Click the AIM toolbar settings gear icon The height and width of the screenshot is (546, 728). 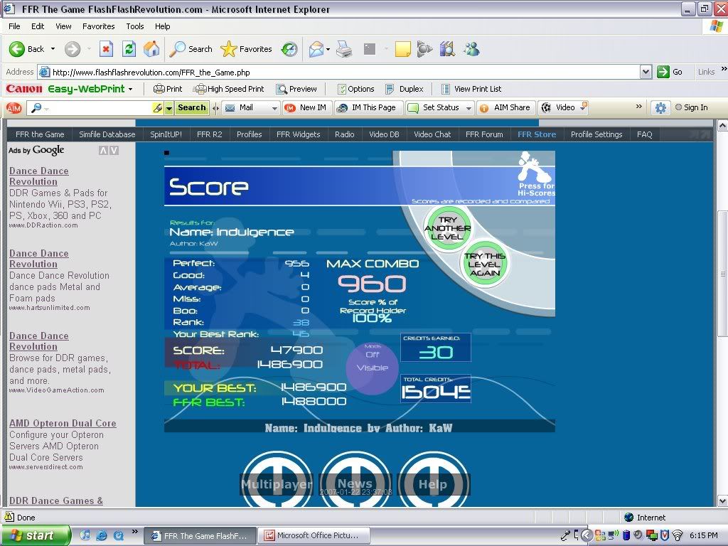click(x=660, y=108)
